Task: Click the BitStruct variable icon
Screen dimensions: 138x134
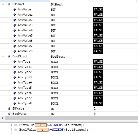Action: click(x=9, y=4)
